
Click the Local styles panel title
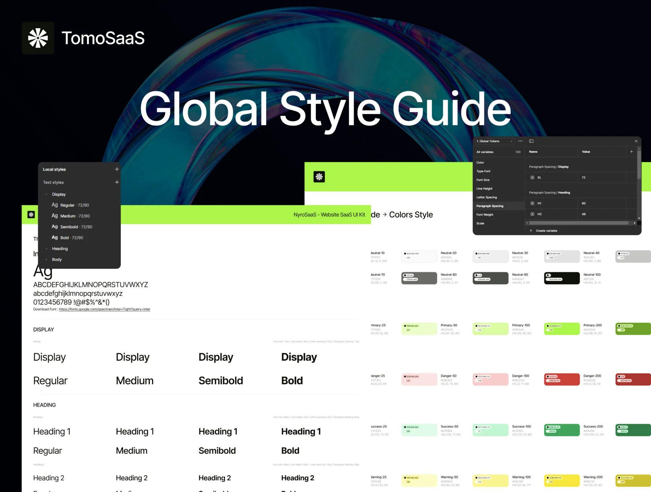[54, 169]
